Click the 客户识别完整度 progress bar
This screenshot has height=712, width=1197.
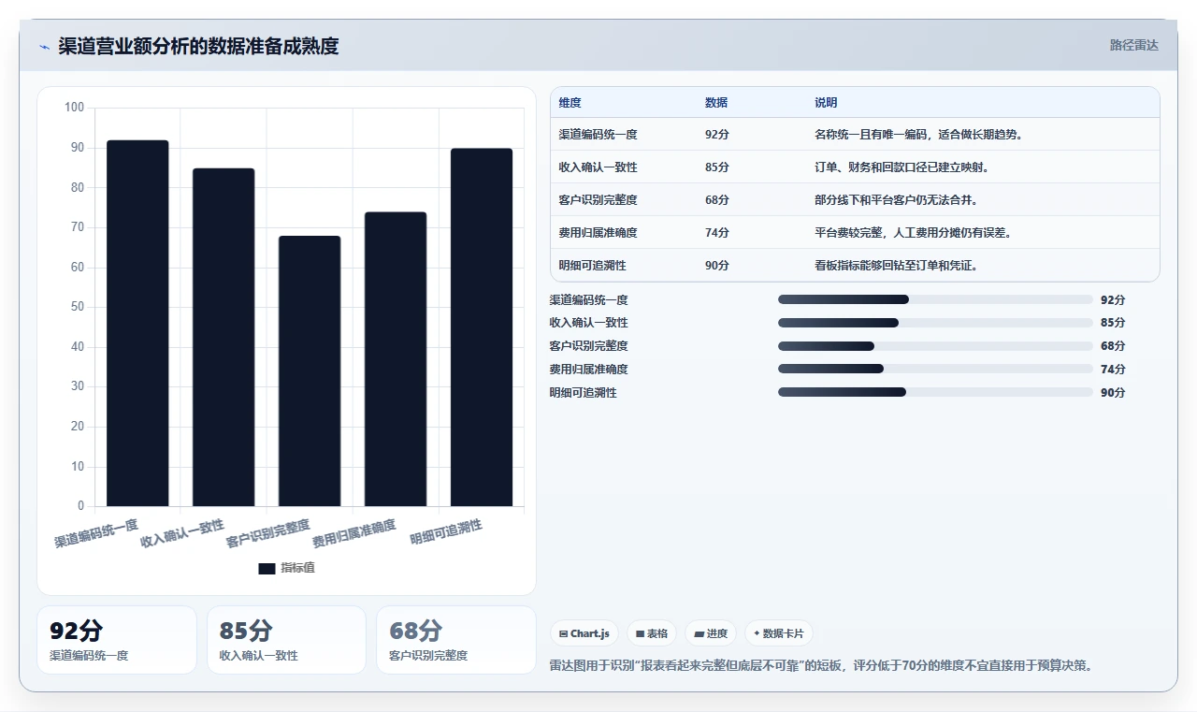click(x=935, y=346)
